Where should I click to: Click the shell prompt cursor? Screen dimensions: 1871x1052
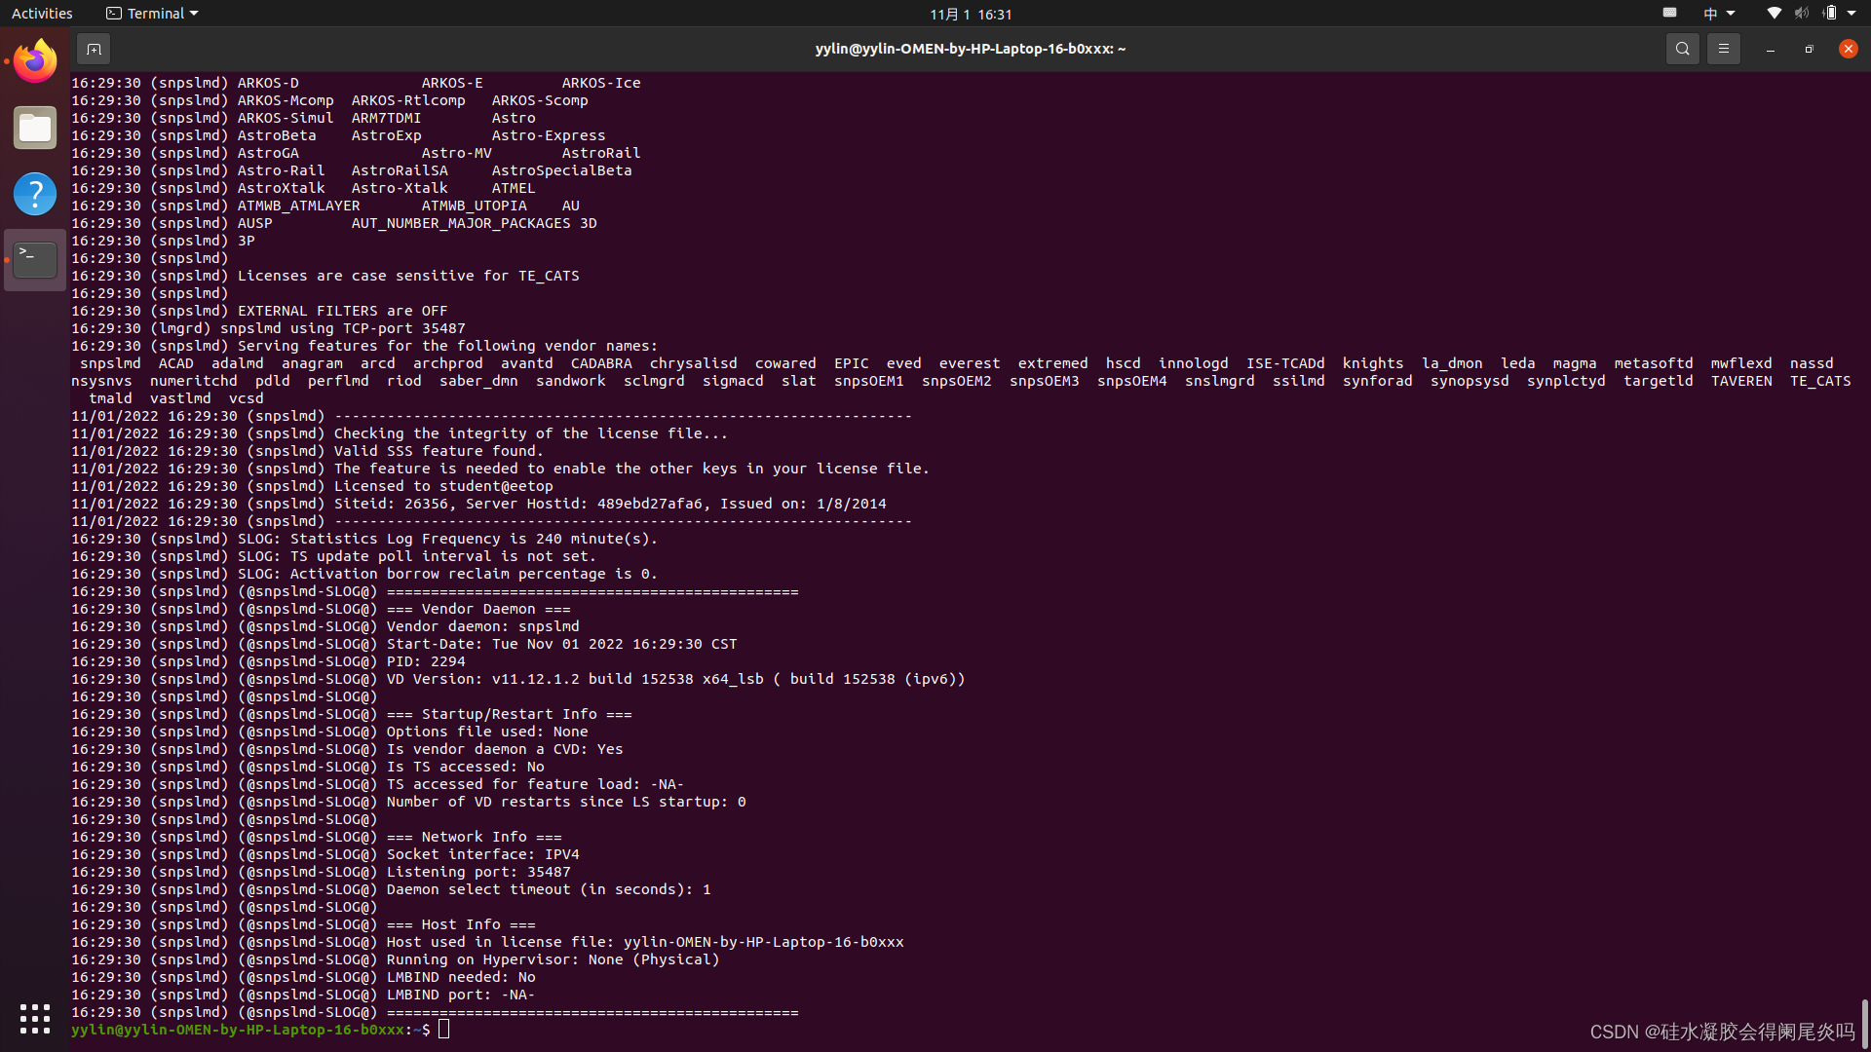coord(443,1030)
